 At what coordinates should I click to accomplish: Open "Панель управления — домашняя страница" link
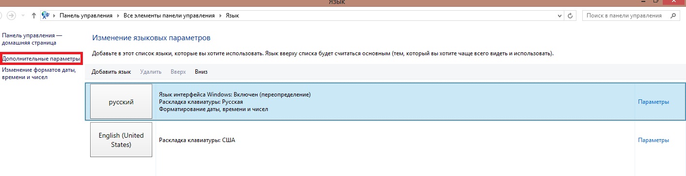point(32,39)
